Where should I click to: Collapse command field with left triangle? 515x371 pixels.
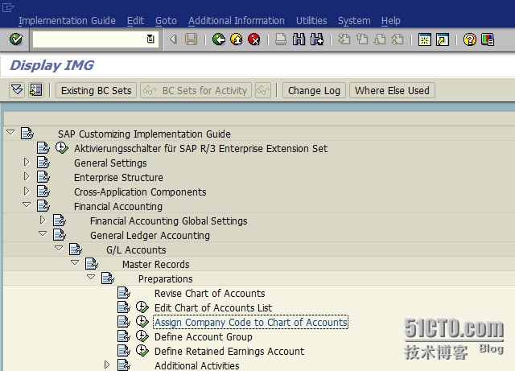pyautogui.click(x=173, y=39)
